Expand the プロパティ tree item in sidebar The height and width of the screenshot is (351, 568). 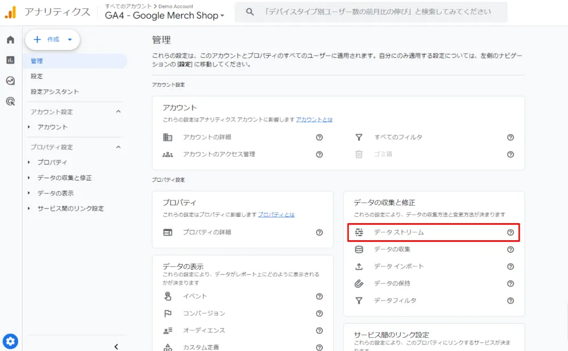28,162
